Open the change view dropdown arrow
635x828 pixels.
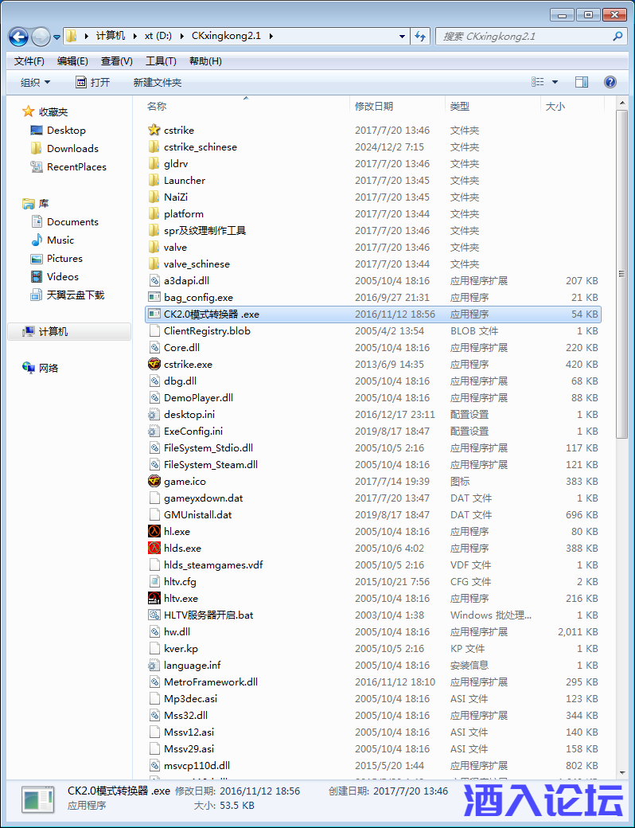point(555,82)
